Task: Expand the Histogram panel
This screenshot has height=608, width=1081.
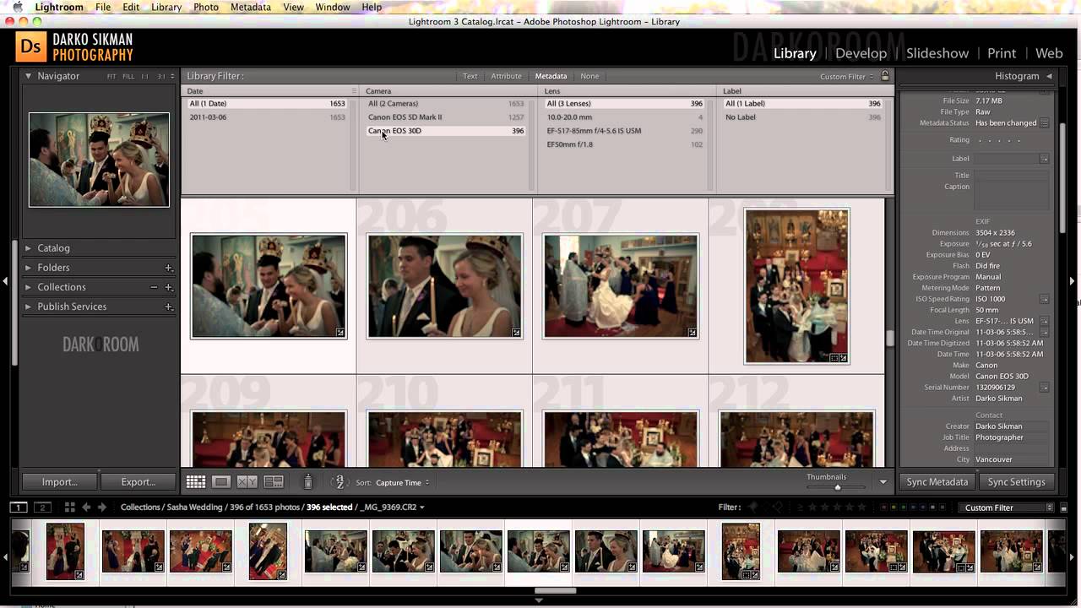Action: coord(1049,76)
